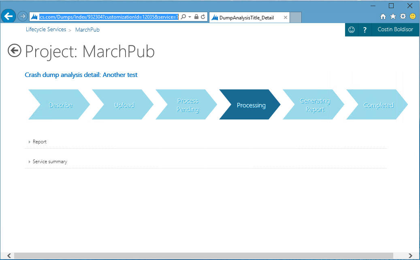
Task: Expand the Service summary section
Action: click(x=49, y=162)
